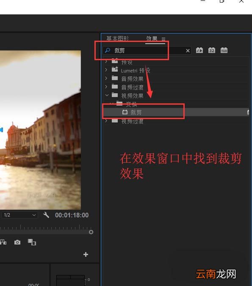Click the window close button
Viewport: 252px width, 286px height.
pyautogui.click(x=241, y=1)
